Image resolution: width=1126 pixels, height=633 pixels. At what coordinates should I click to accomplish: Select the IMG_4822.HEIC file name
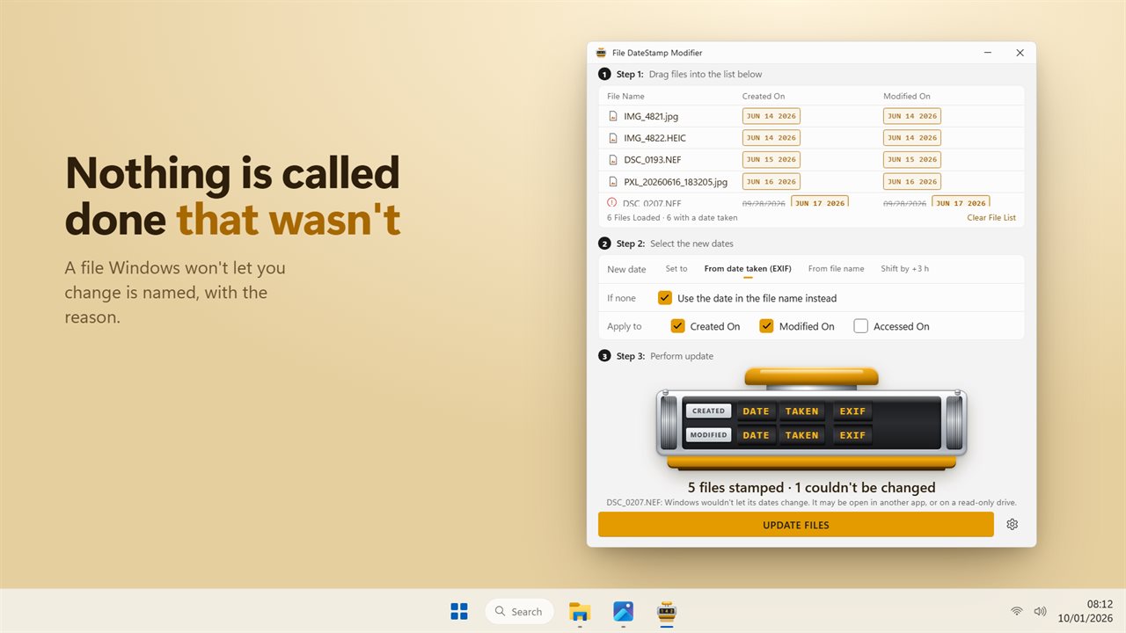(654, 138)
